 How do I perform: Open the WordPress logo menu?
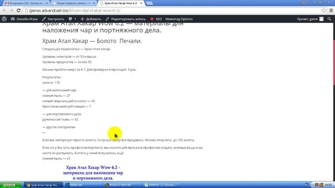[4, 19]
